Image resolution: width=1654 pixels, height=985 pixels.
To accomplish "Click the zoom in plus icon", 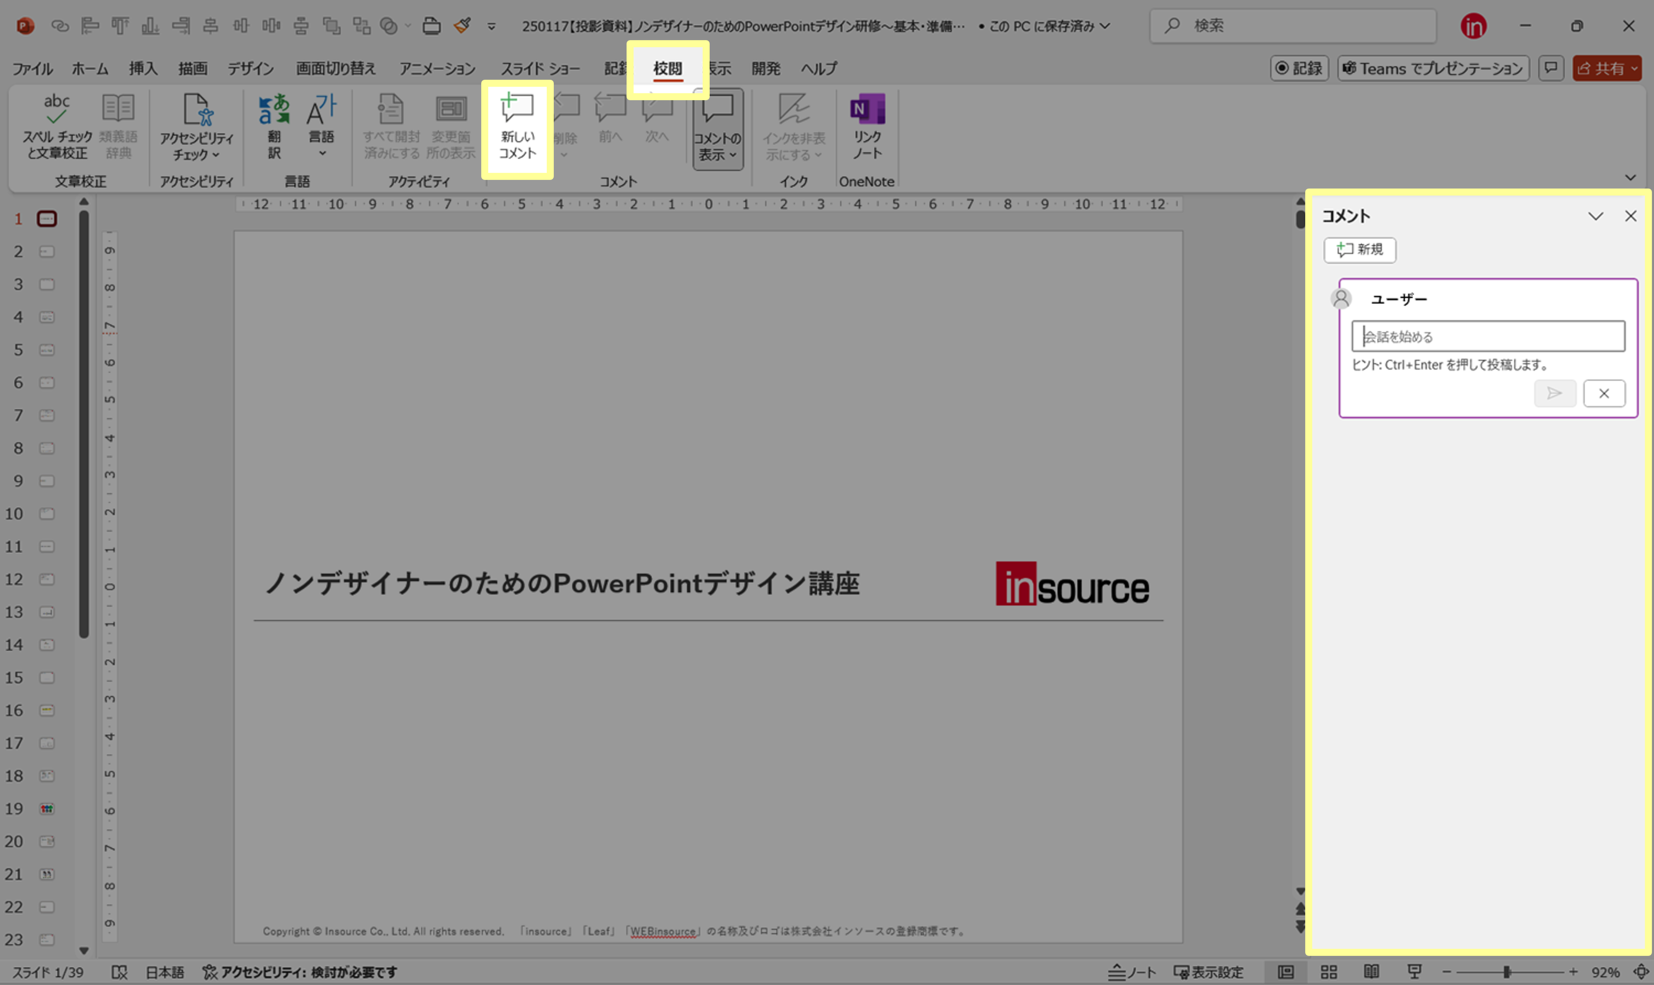I will [x=1573, y=972].
